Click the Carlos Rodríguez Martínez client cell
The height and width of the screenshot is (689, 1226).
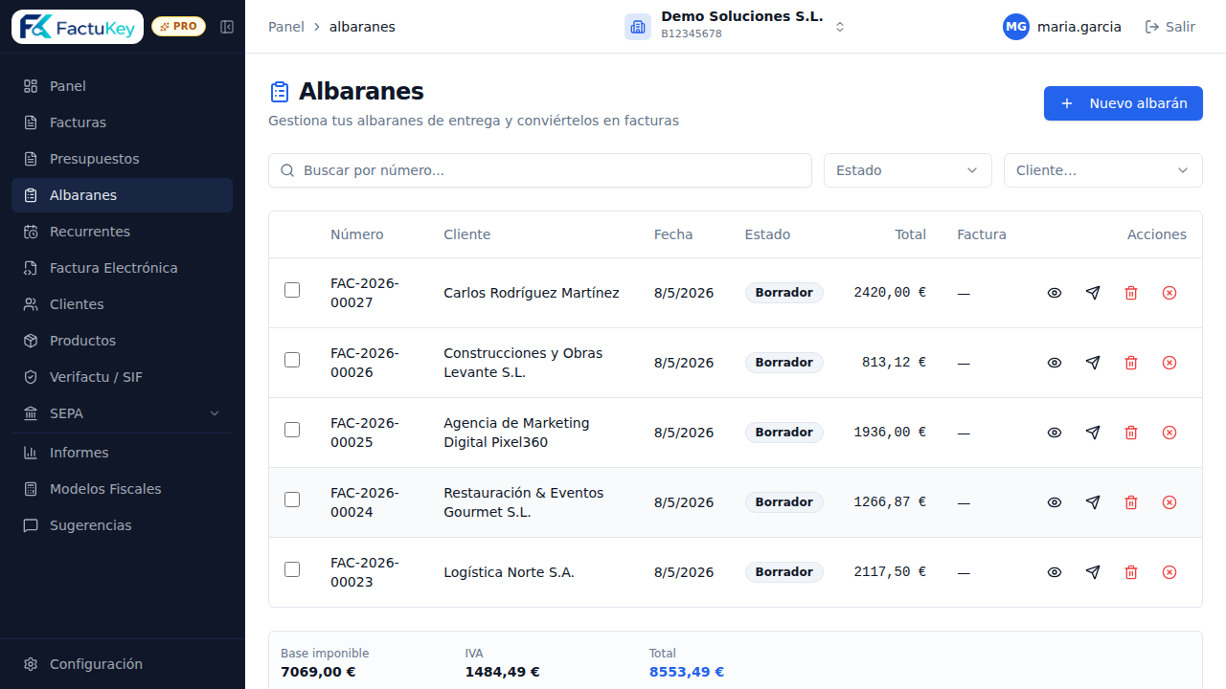click(532, 293)
